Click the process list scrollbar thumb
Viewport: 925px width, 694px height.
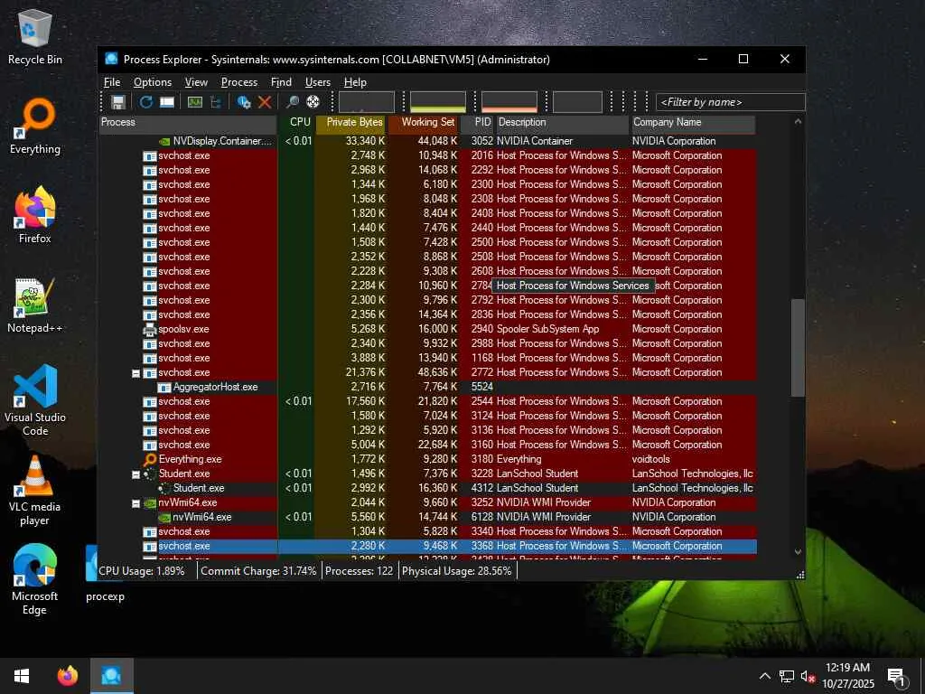[798, 348]
